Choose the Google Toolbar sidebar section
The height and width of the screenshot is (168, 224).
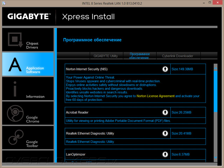(x=28, y=138)
